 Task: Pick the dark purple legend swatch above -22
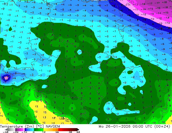coord(16,129)
